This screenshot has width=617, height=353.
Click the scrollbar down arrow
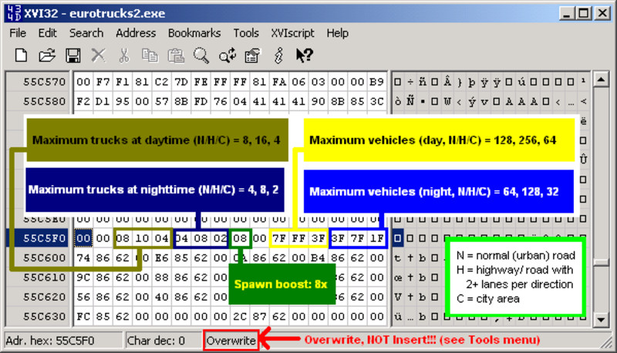(601, 319)
